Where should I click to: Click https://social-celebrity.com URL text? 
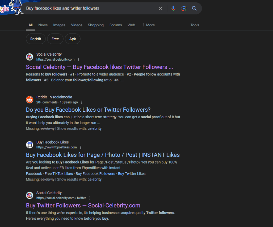(x=55, y=60)
